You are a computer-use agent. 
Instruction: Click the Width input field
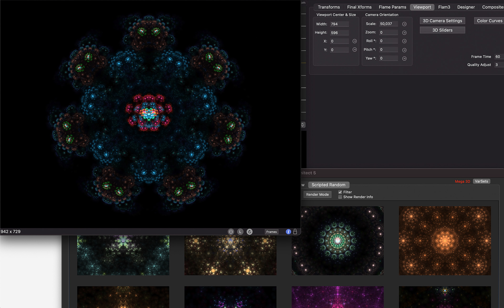pos(339,24)
